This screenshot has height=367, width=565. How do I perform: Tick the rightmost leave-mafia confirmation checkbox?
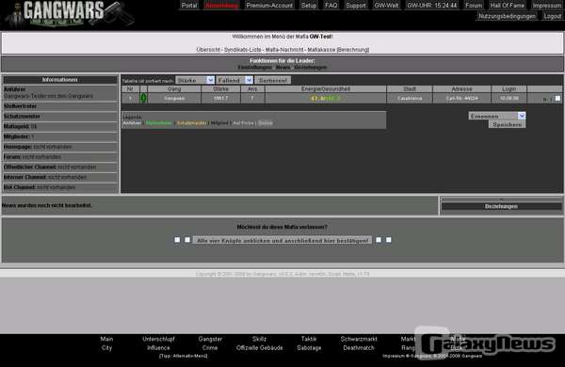[388, 240]
